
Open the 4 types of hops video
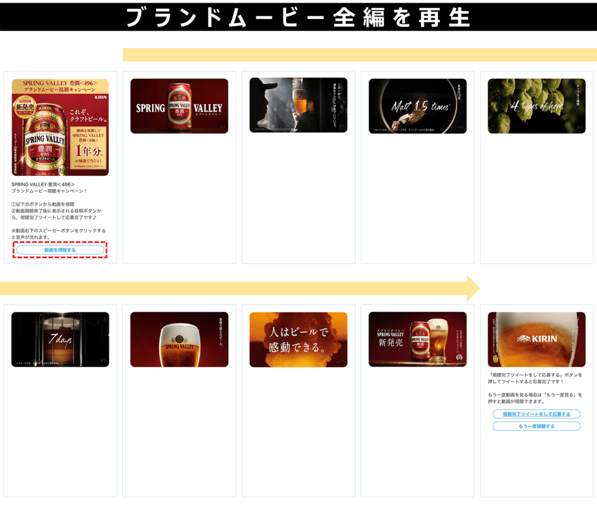tap(537, 106)
